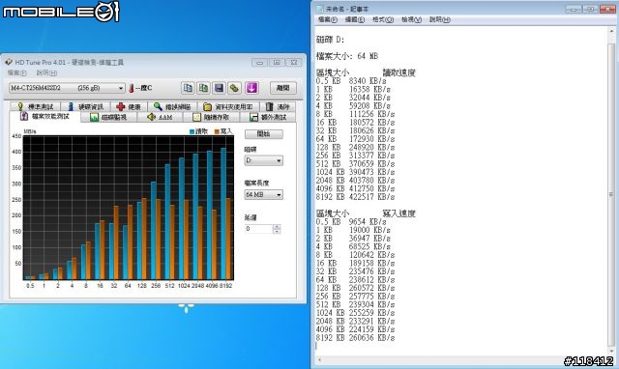Screen dimensions: 619x369
Task: Open the random access tab in HD Tune
Action: point(211,117)
